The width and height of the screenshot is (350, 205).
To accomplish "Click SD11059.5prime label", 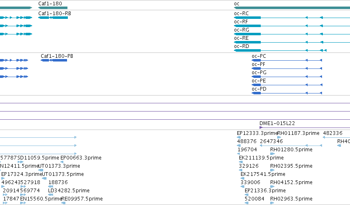I will 38,158.
